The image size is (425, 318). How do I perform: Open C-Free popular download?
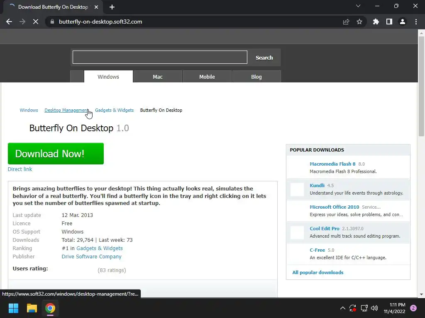pos(318,250)
